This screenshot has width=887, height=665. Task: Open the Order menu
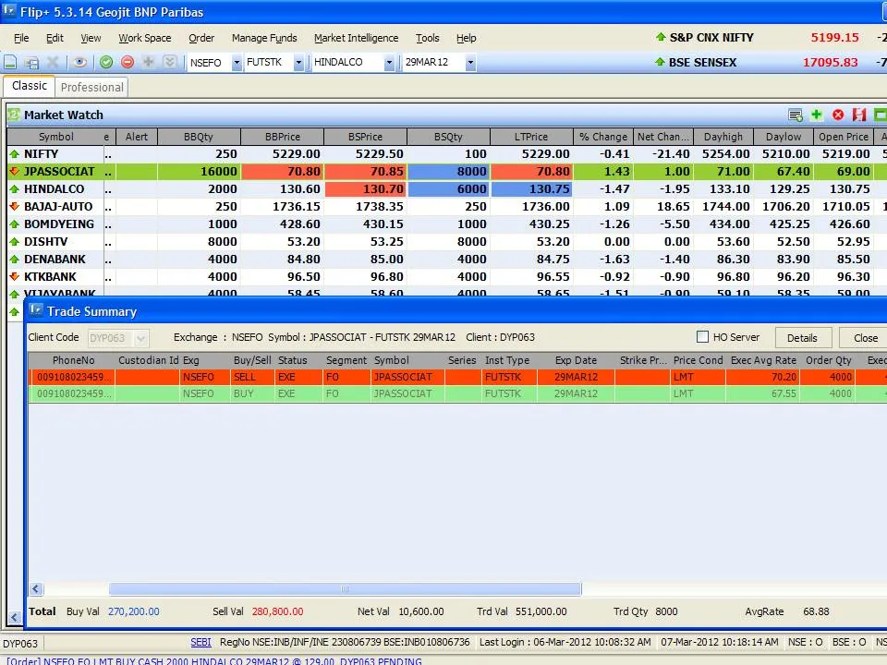pyautogui.click(x=201, y=38)
